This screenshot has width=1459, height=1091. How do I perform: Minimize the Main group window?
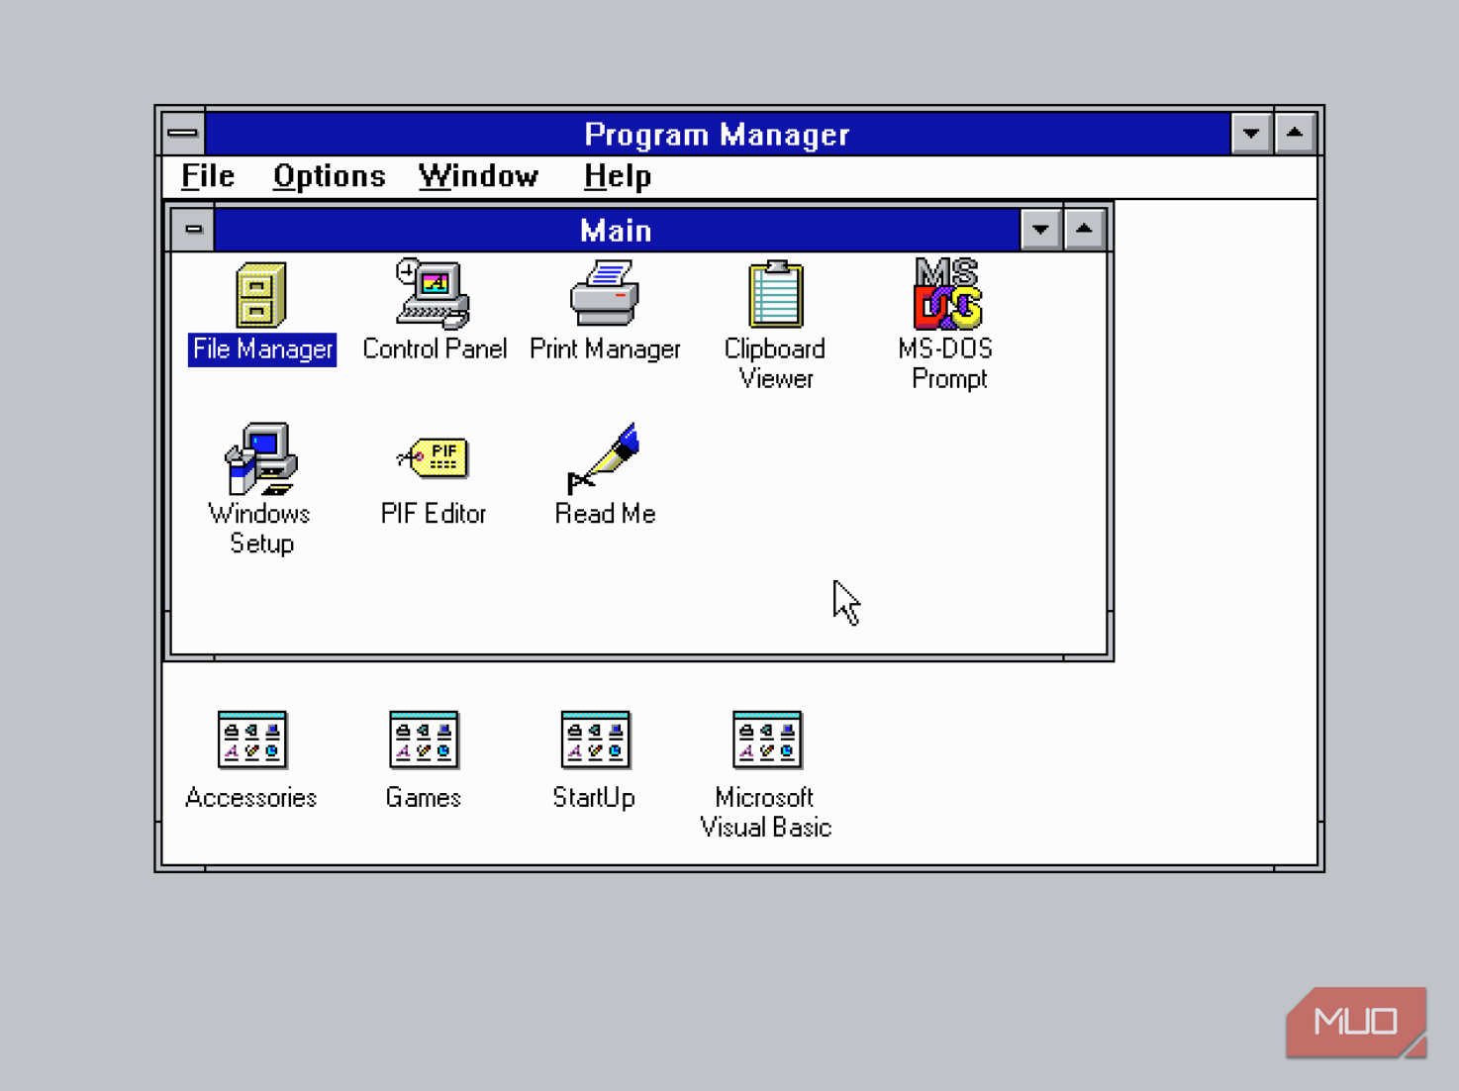(1040, 230)
